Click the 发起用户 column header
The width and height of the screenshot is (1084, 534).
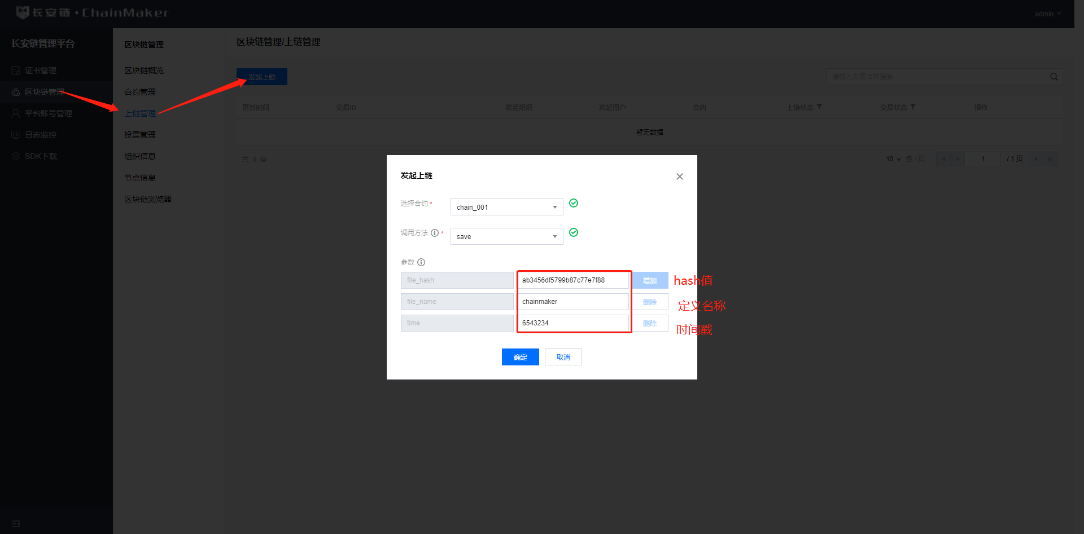pos(613,107)
